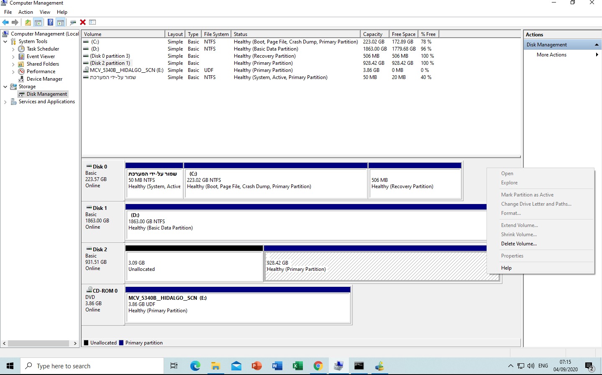This screenshot has width=602, height=375.
Task: Click the Type here to search box
Action: pyautogui.click(x=92, y=366)
